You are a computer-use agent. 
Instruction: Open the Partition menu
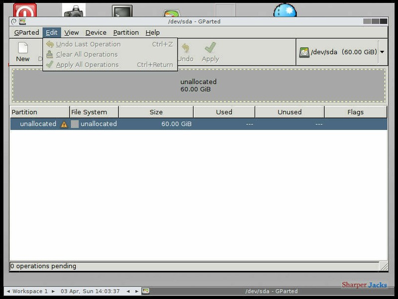tap(126, 32)
